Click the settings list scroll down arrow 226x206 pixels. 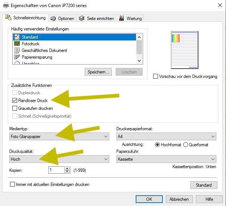(139, 61)
